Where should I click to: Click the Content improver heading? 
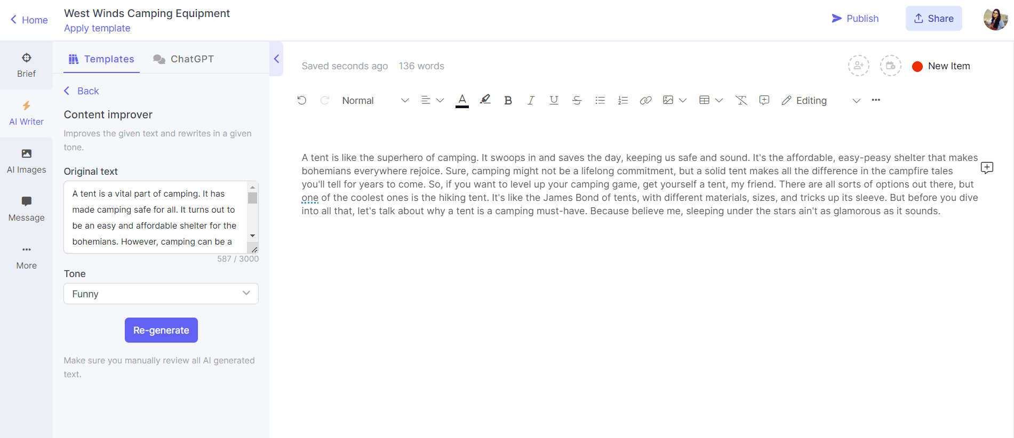click(x=108, y=115)
